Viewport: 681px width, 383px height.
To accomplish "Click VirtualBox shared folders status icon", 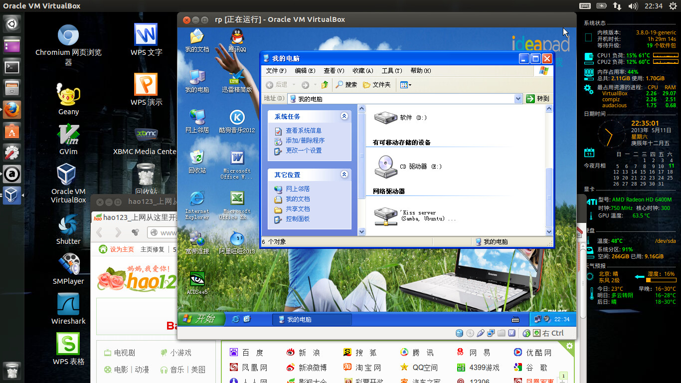I will (x=502, y=333).
